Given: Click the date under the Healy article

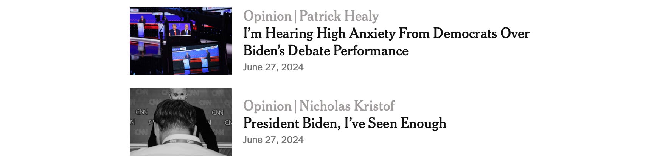Looking at the screenshot, I should click(273, 67).
